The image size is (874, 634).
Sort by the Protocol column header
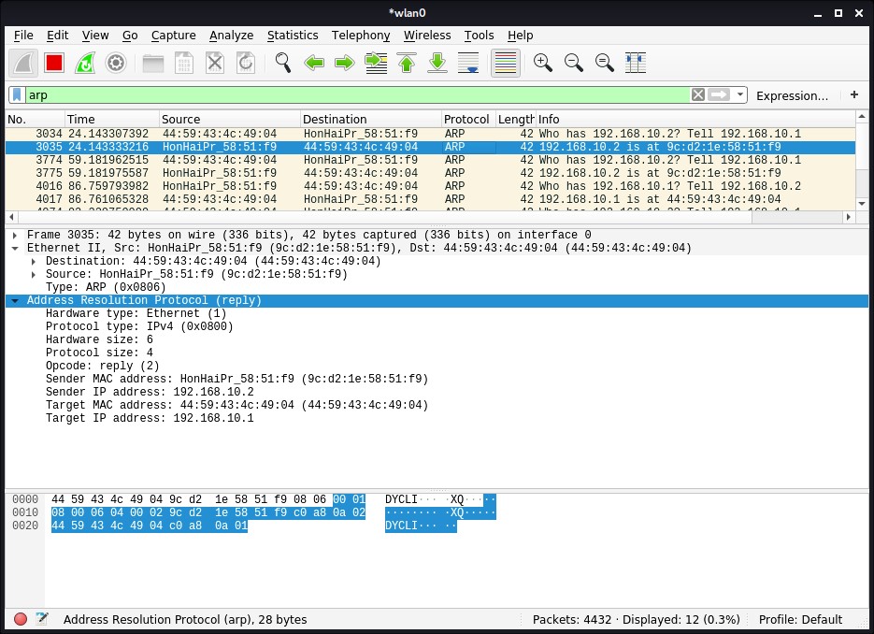[468, 120]
